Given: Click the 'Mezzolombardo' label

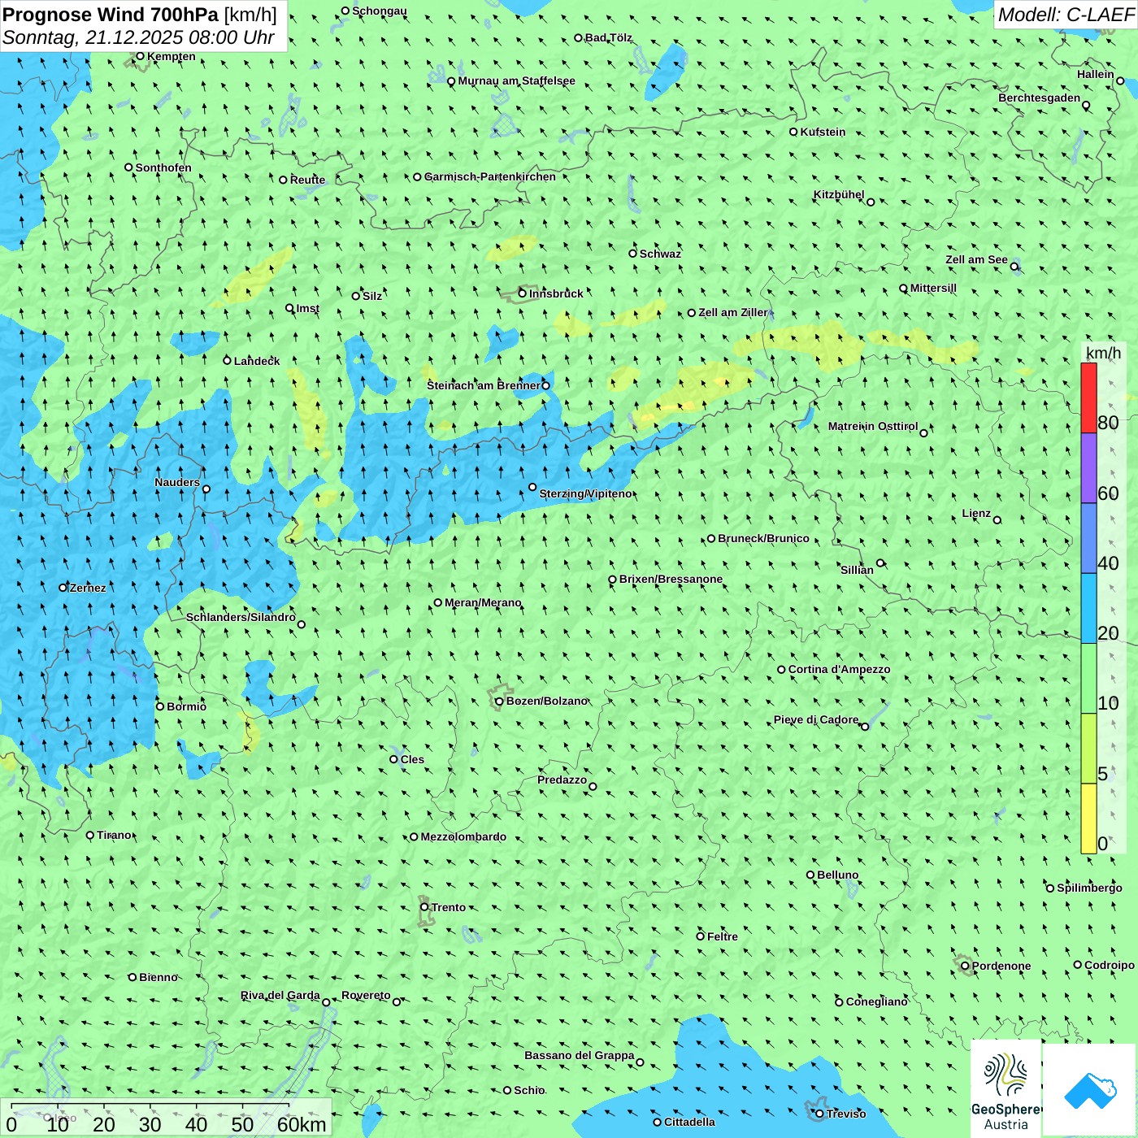Looking at the screenshot, I should click(463, 836).
